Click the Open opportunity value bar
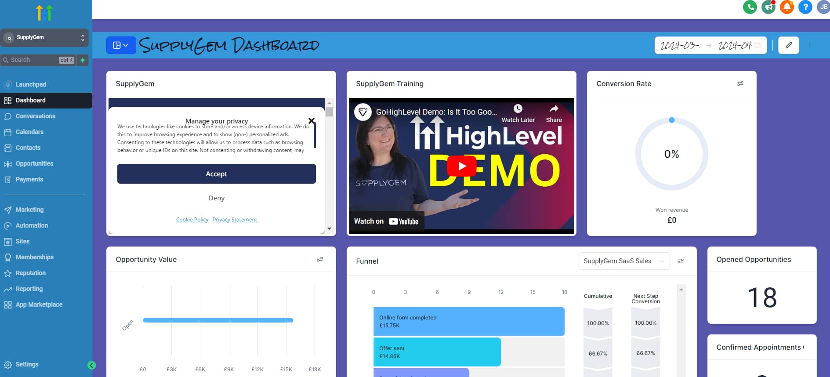Viewport: 830px width, 377px height. click(218, 320)
